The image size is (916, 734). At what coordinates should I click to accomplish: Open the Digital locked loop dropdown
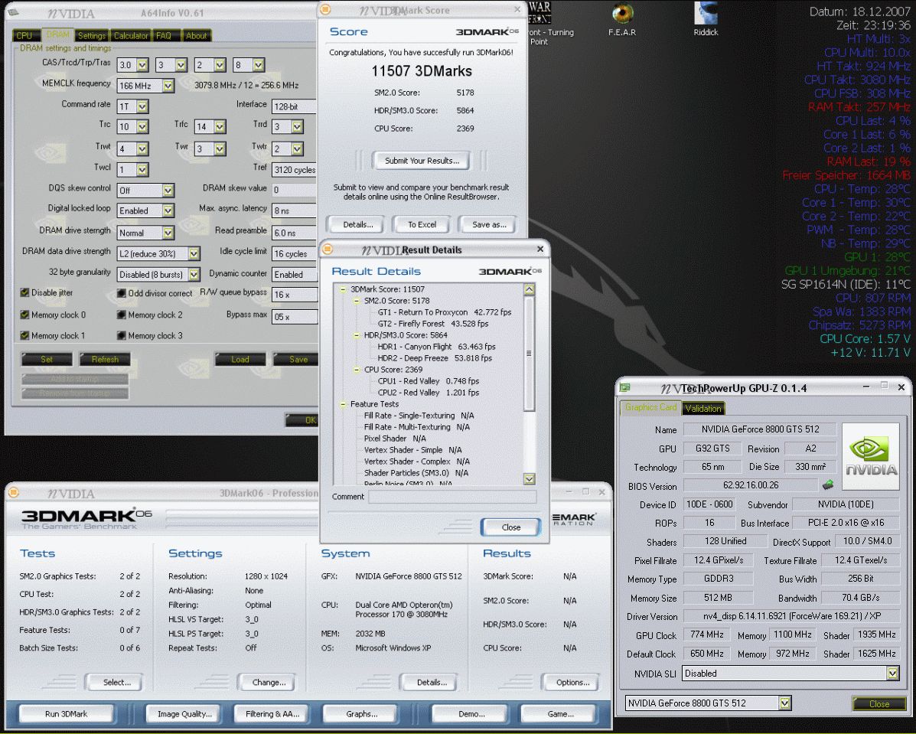168,211
